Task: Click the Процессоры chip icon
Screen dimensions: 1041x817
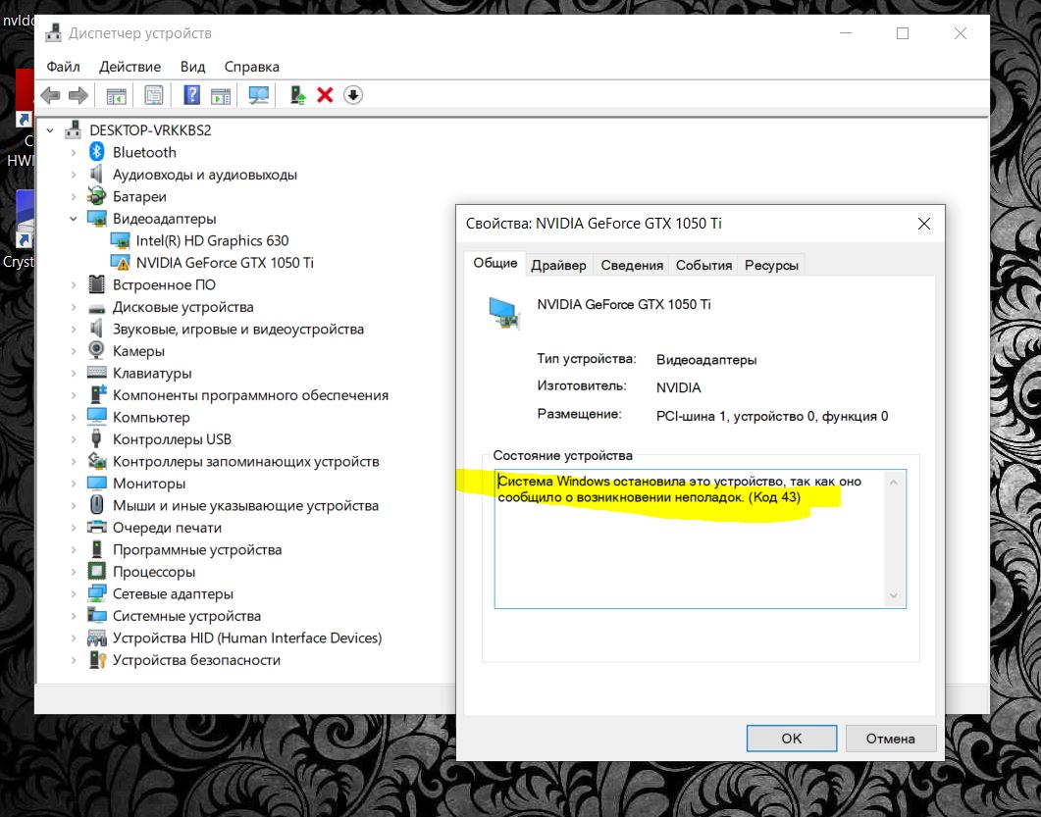Action: 97,571
